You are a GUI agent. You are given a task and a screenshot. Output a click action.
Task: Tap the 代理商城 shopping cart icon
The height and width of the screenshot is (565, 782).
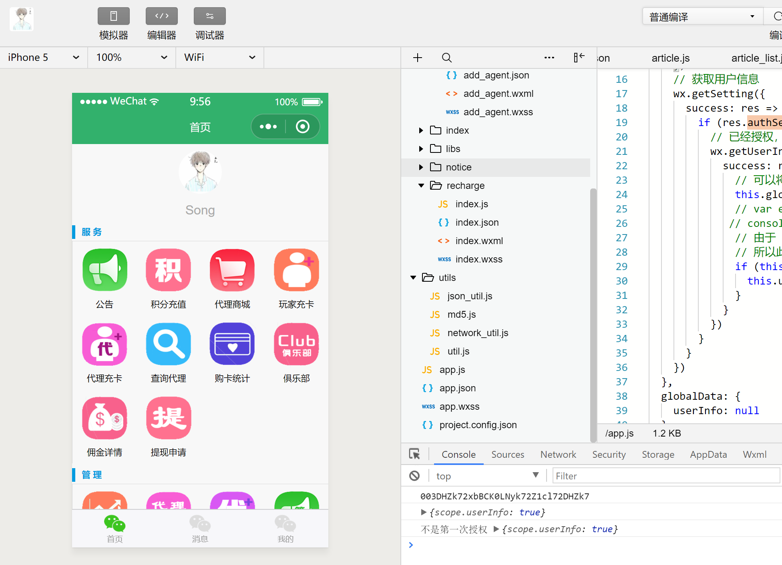coord(232,270)
